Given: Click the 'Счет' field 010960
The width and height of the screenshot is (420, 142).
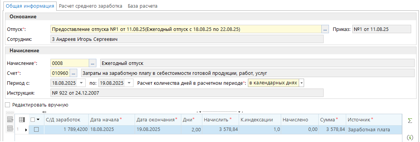Looking at the screenshot, I should [x=60, y=73].
